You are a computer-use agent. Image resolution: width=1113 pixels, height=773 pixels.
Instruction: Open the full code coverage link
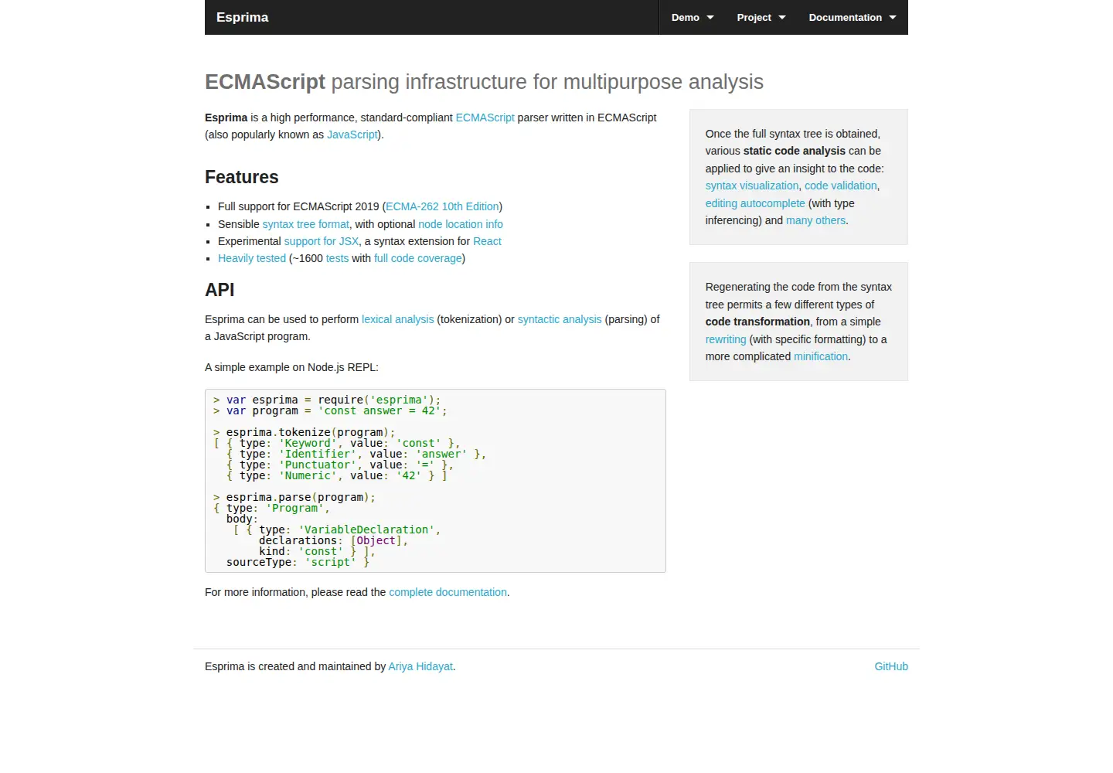click(418, 258)
